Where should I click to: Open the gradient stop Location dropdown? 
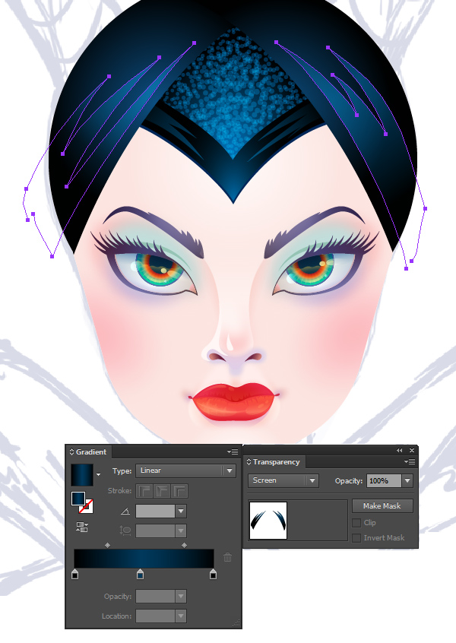coord(181,616)
